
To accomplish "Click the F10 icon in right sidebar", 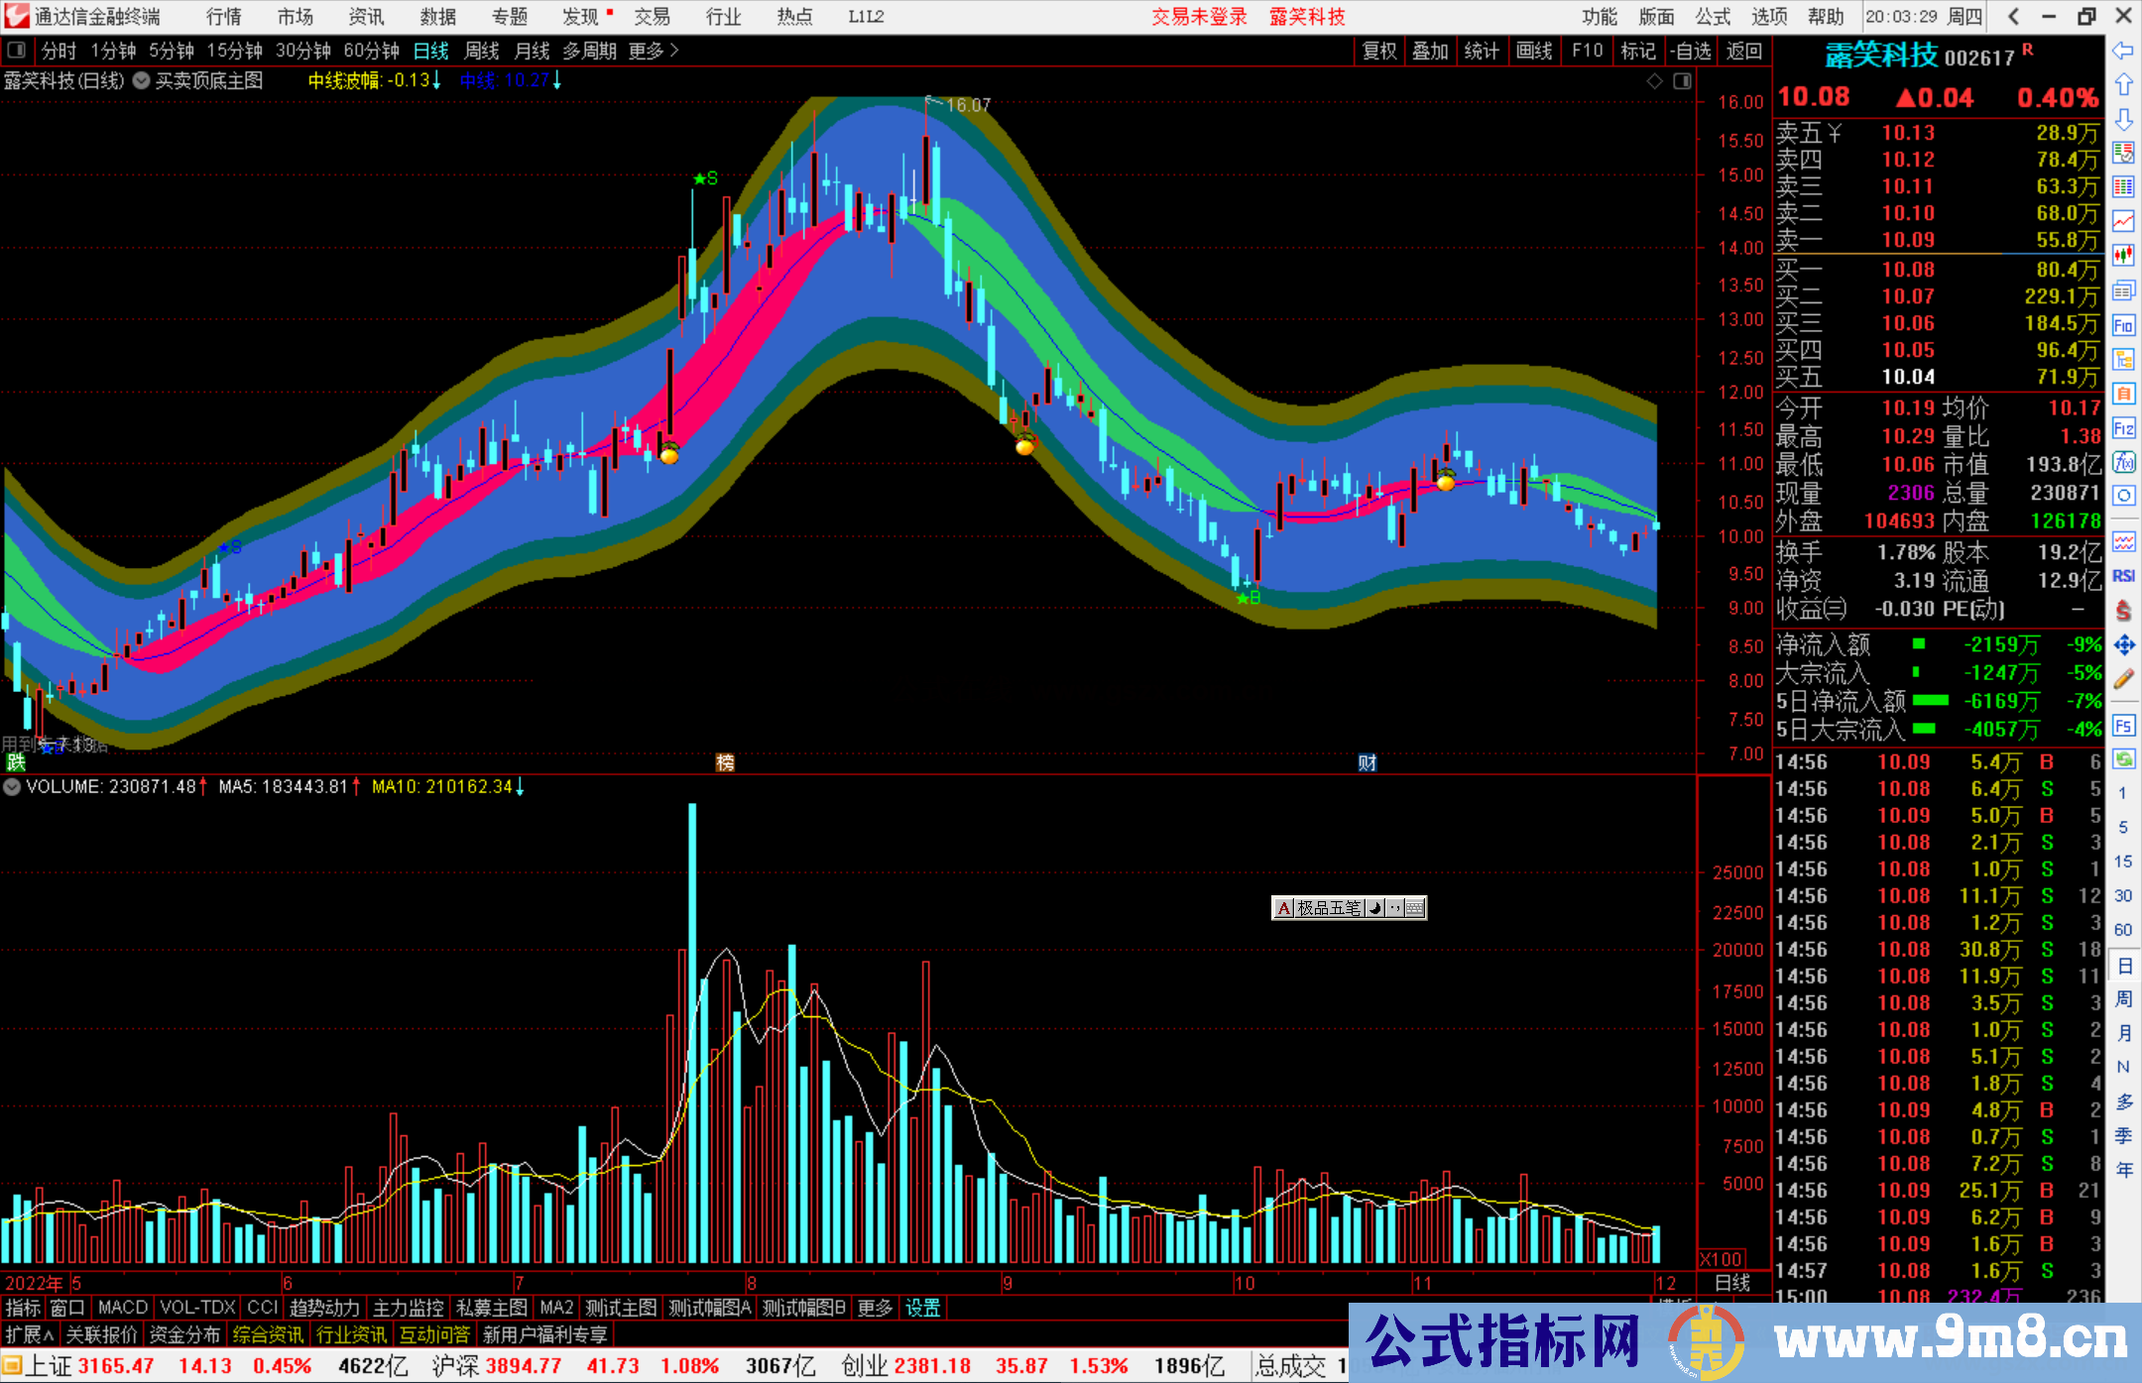I will pyautogui.click(x=2123, y=325).
